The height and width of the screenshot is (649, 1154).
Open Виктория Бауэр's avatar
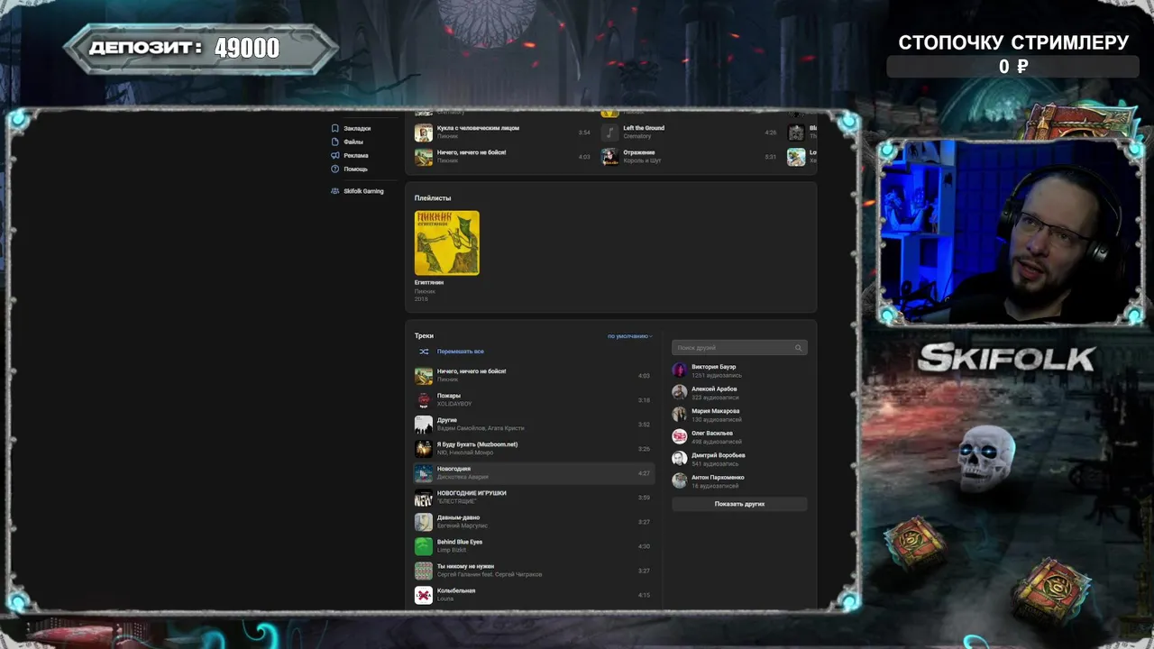680,370
